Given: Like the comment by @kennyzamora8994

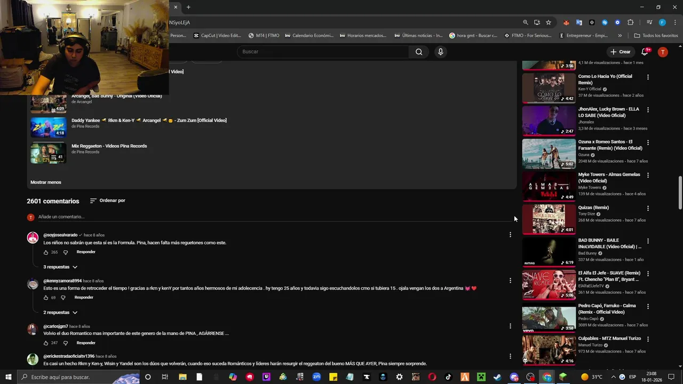Looking at the screenshot, I should (46, 298).
